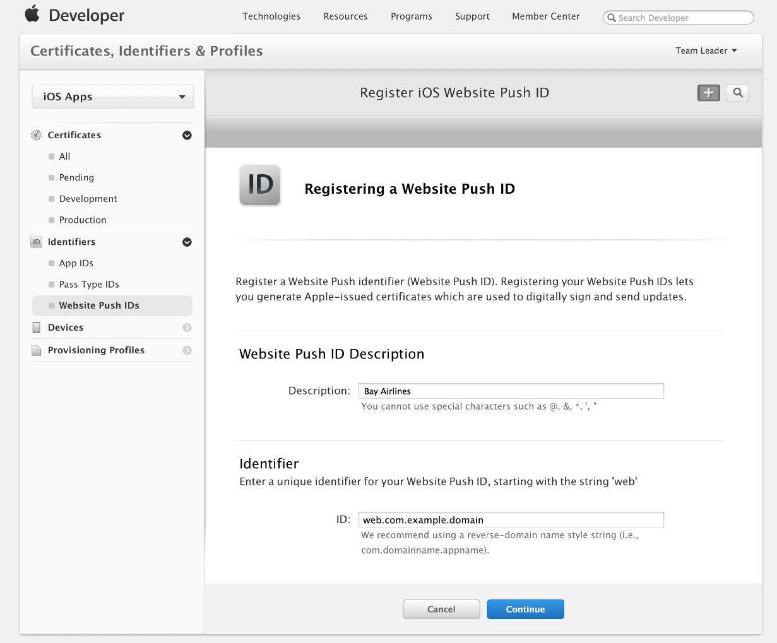This screenshot has height=643, width=777.
Task: Go to Member Center in top navigation
Action: pos(545,16)
